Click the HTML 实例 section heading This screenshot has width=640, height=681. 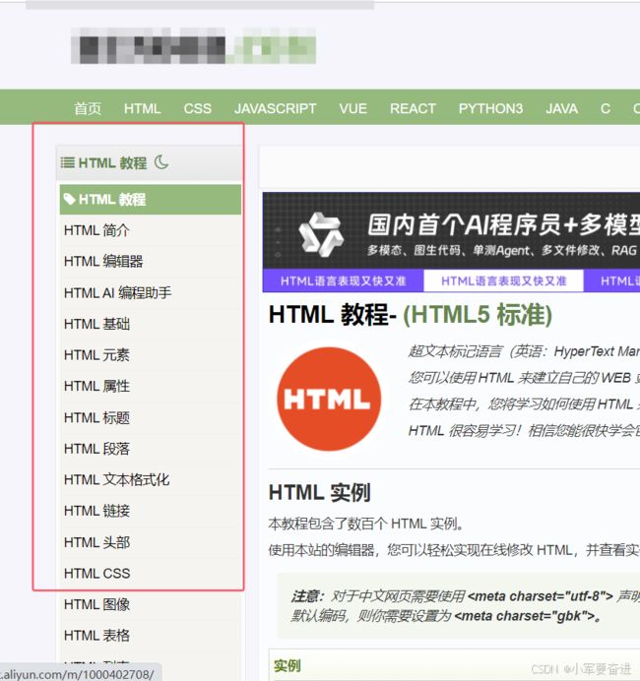point(319,493)
